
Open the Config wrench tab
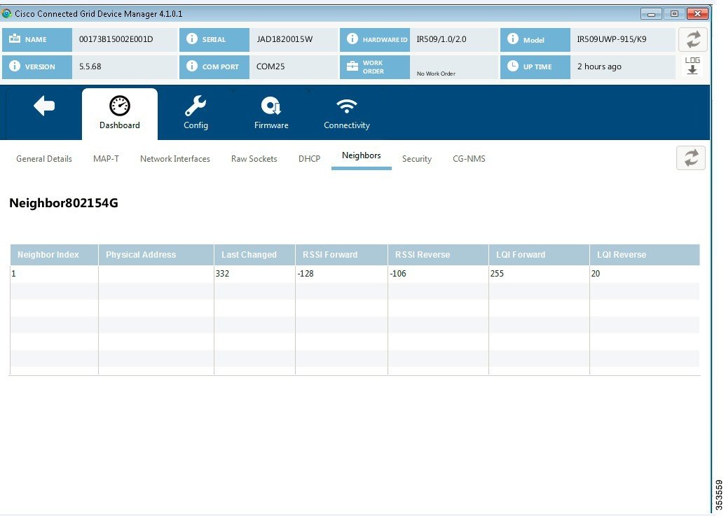(196, 113)
